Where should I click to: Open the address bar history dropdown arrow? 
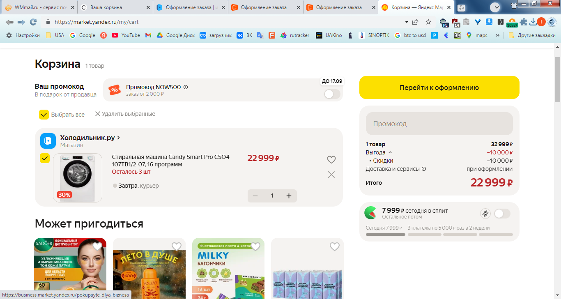pyautogui.click(x=407, y=22)
